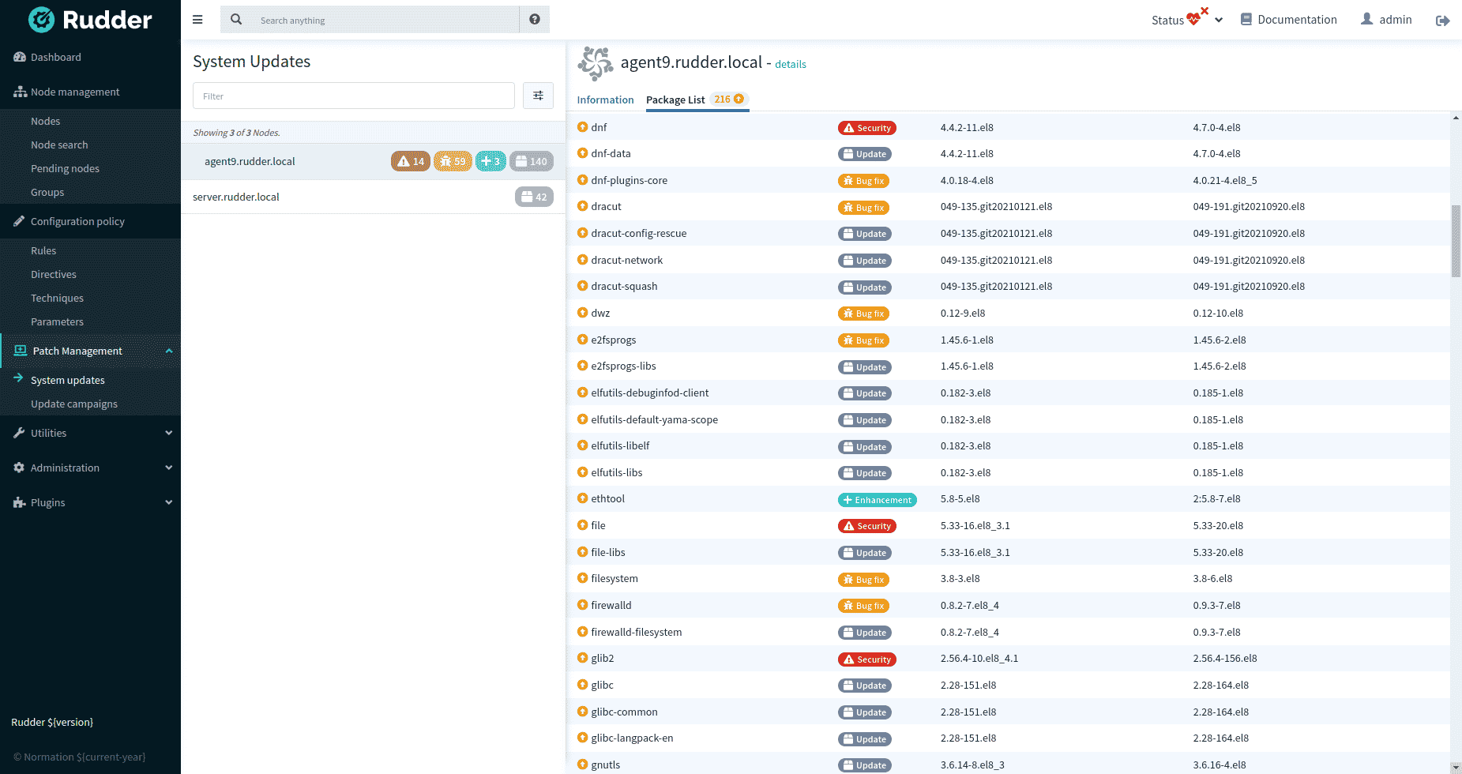Open the node details link

[x=791, y=64]
